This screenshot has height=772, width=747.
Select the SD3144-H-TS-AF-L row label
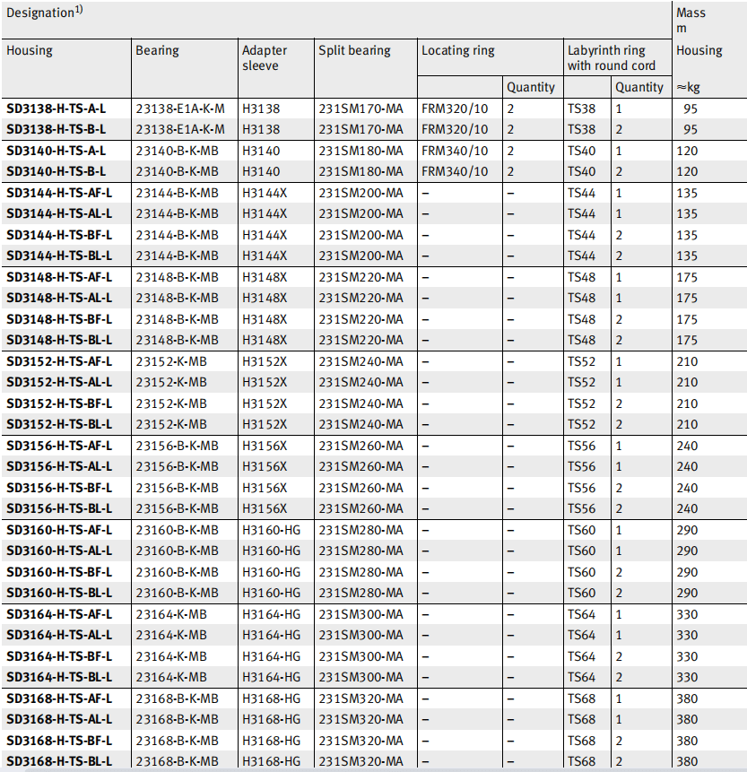[59, 193]
